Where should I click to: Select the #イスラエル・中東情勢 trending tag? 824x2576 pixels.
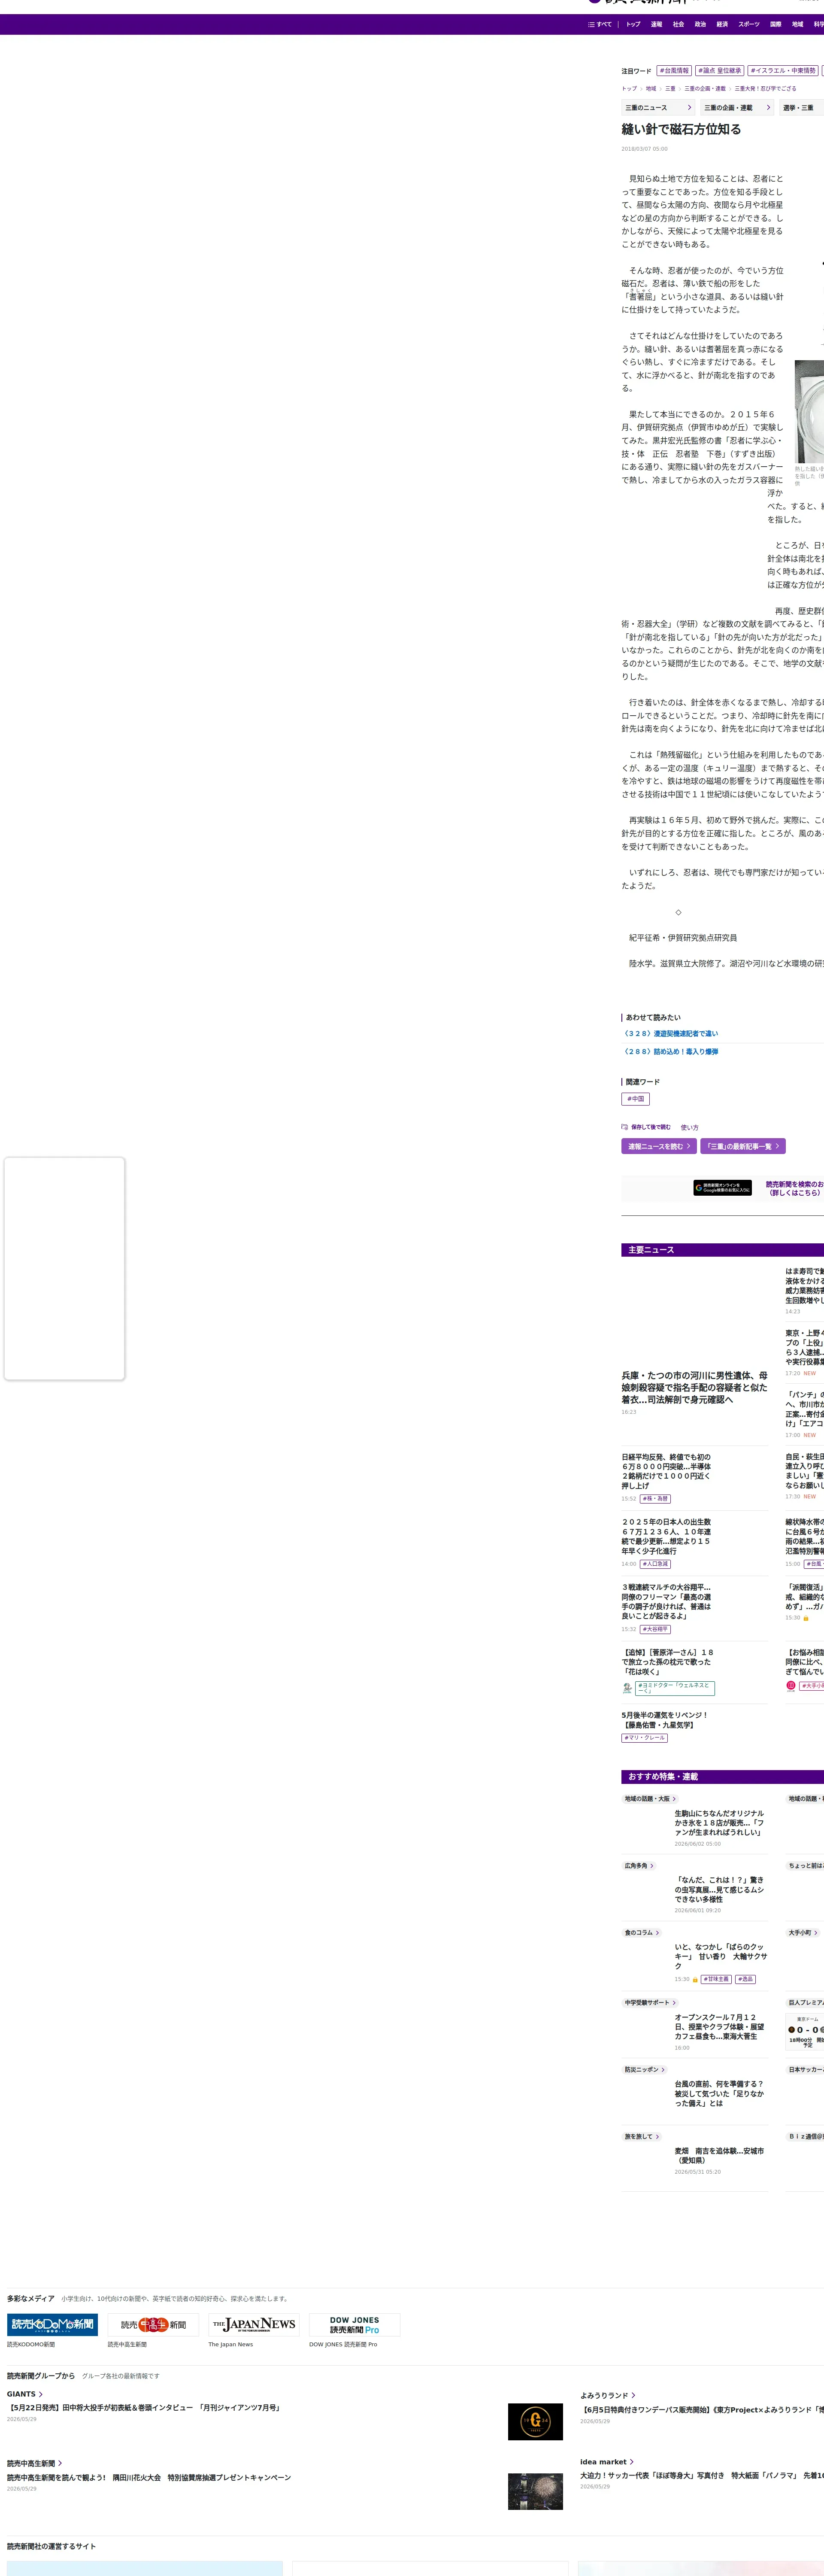pos(783,71)
